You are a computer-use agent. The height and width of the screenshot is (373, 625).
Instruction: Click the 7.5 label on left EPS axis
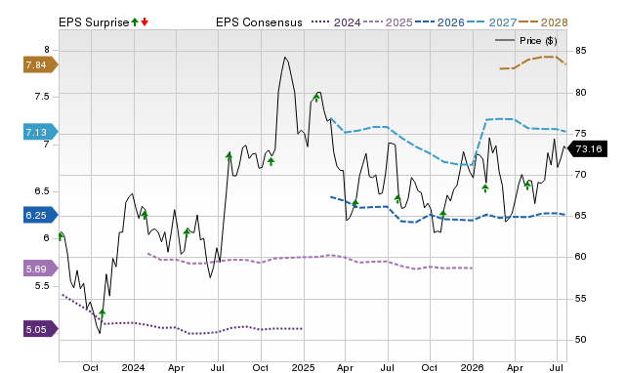[42, 97]
